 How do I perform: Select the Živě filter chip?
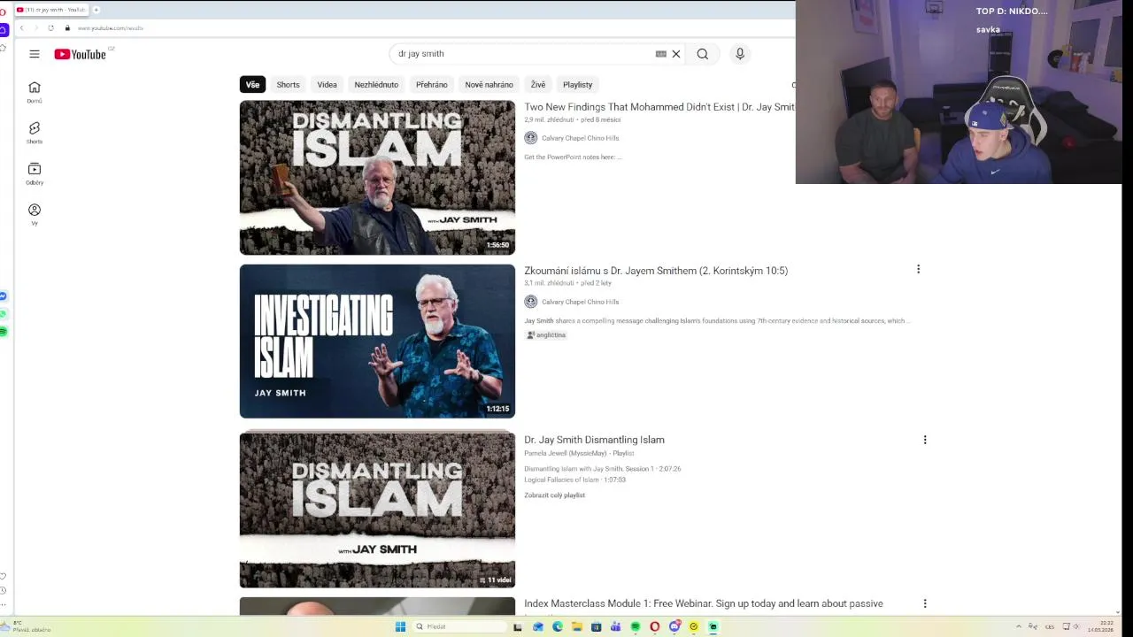click(x=538, y=84)
